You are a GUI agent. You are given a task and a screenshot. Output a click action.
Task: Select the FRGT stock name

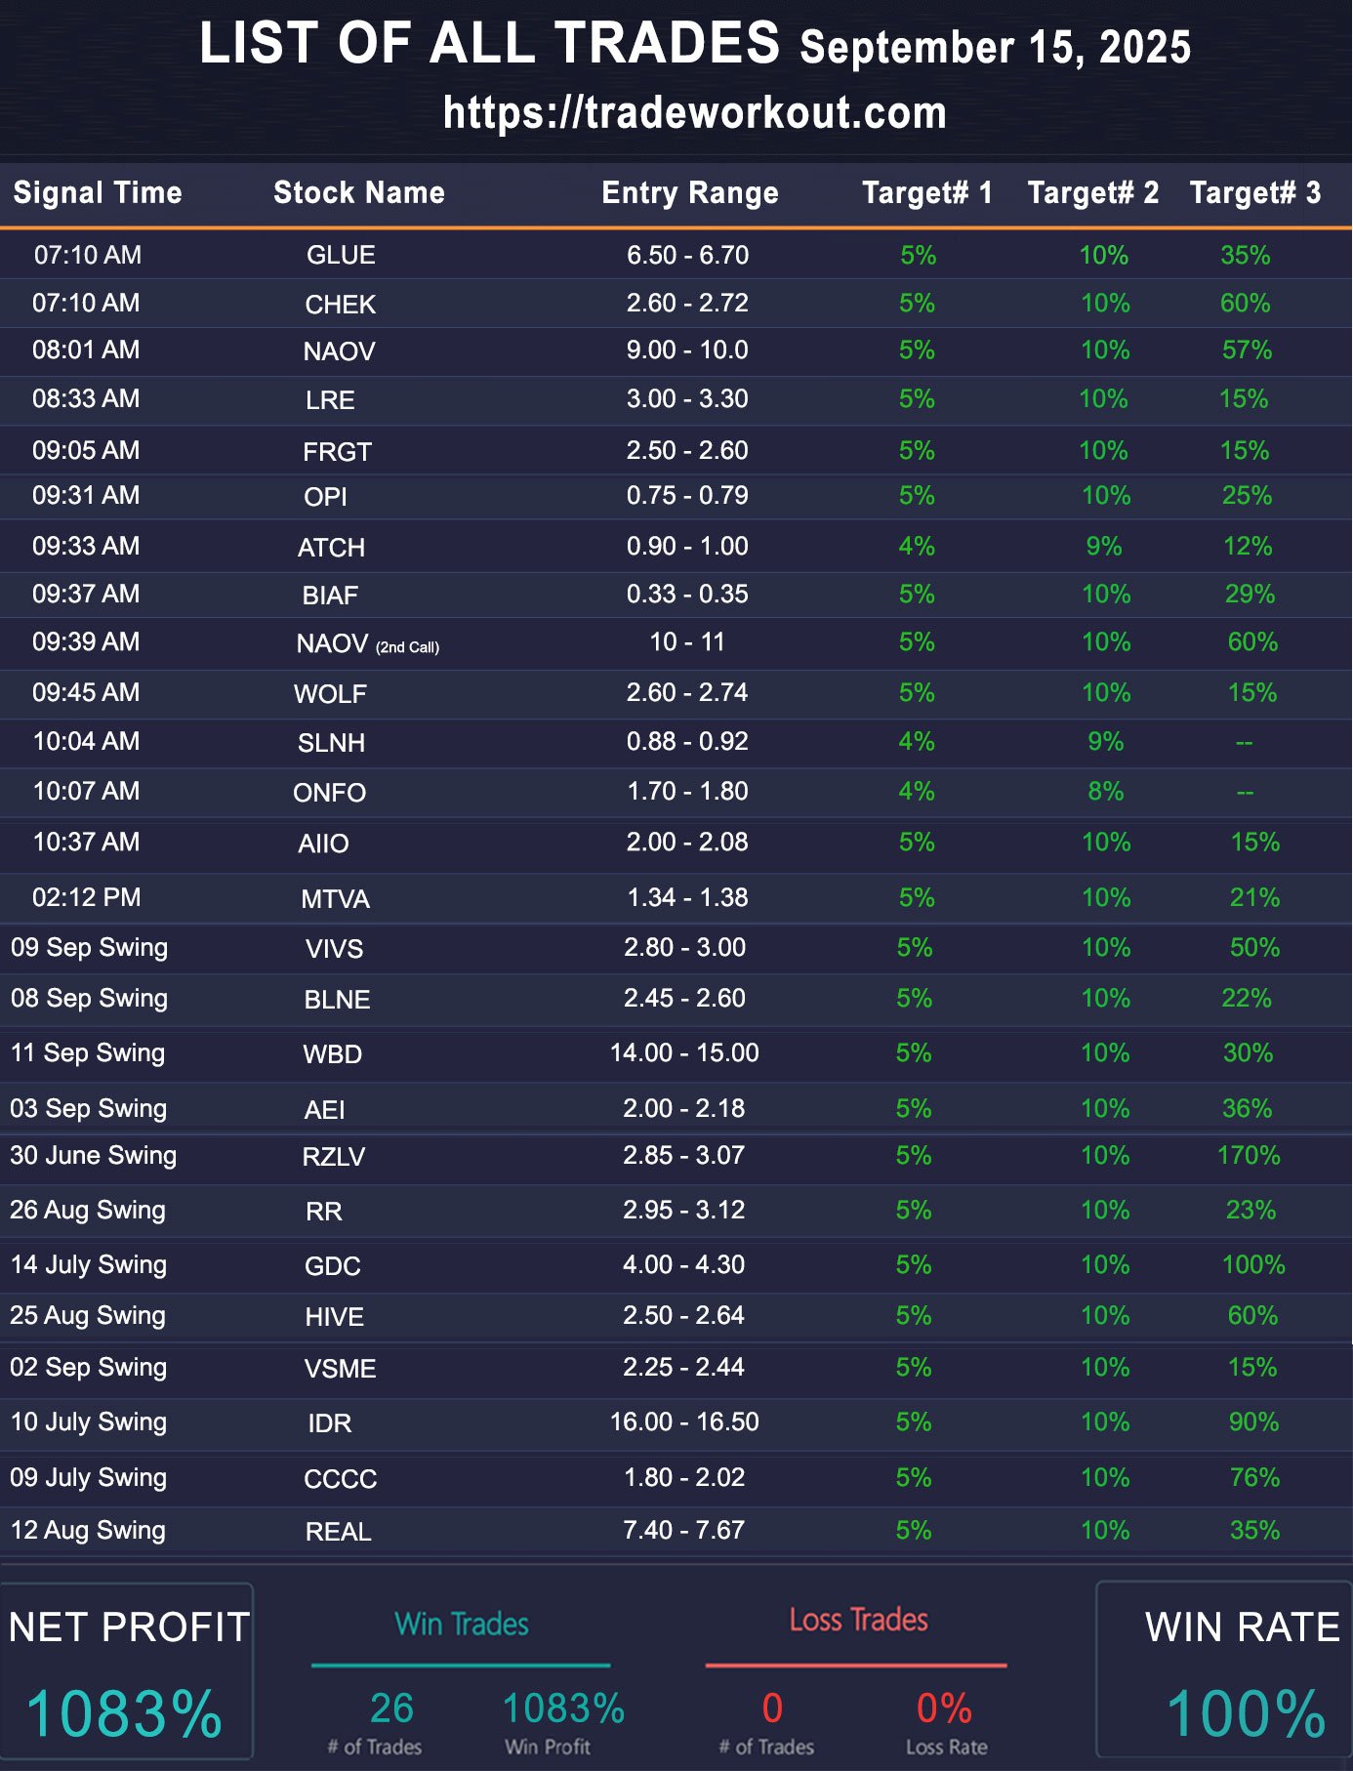337,452
